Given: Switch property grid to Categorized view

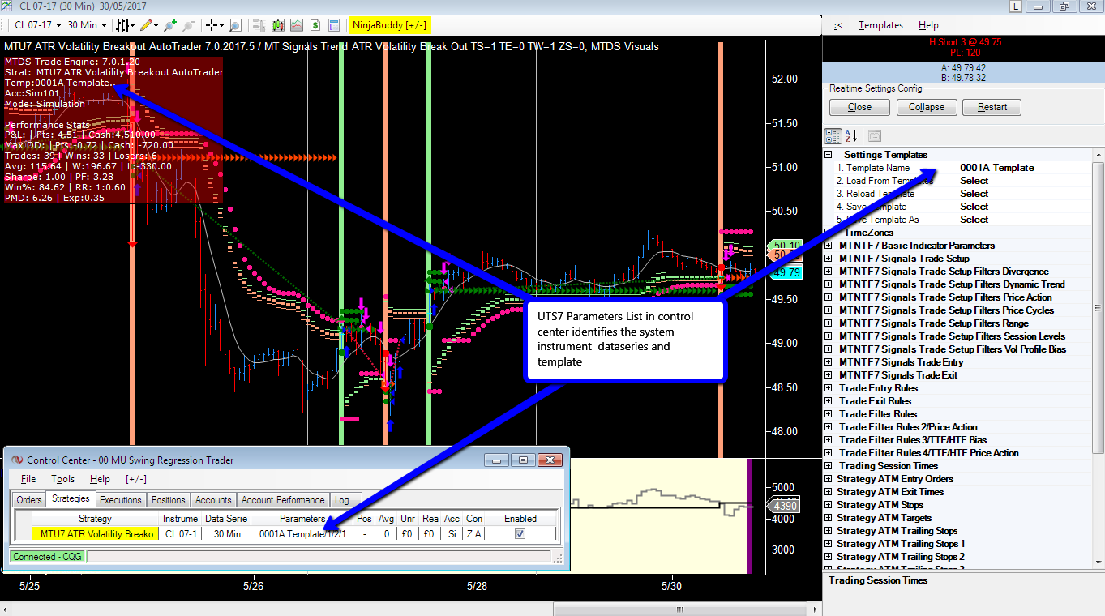Looking at the screenshot, I should click(833, 135).
